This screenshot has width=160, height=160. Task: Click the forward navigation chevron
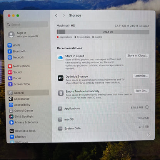[64, 15]
